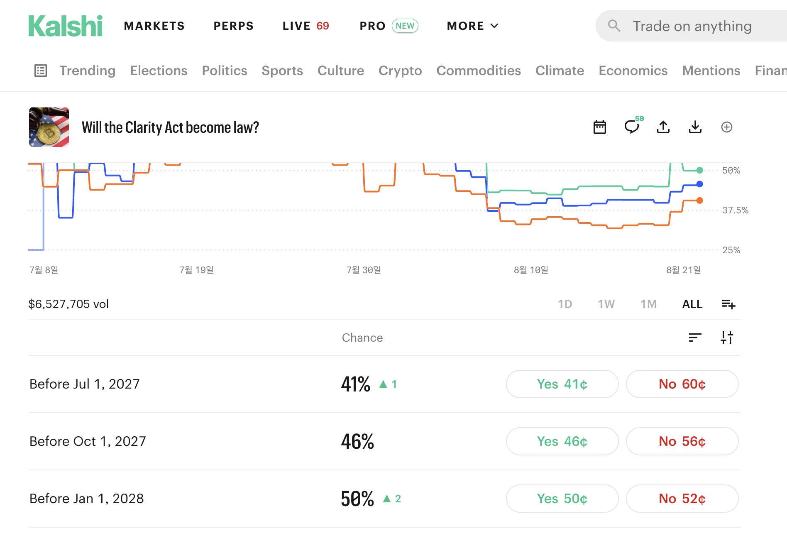Select the Elections category tab
The height and width of the screenshot is (543, 787).
click(159, 71)
